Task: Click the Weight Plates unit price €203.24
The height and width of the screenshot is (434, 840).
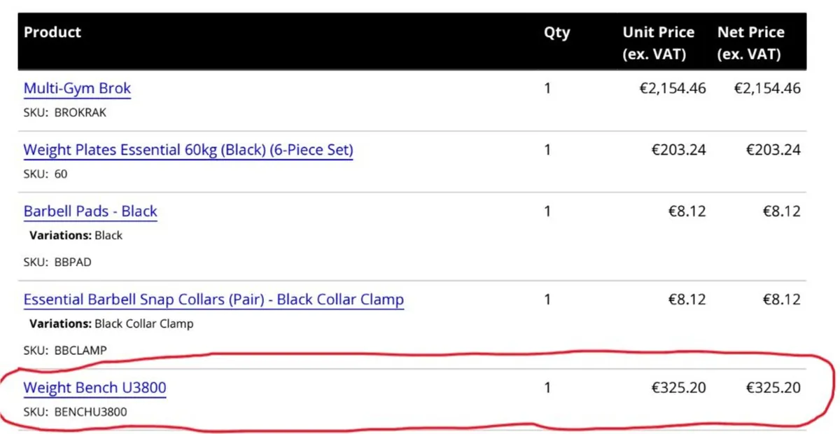Action: tap(678, 149)
